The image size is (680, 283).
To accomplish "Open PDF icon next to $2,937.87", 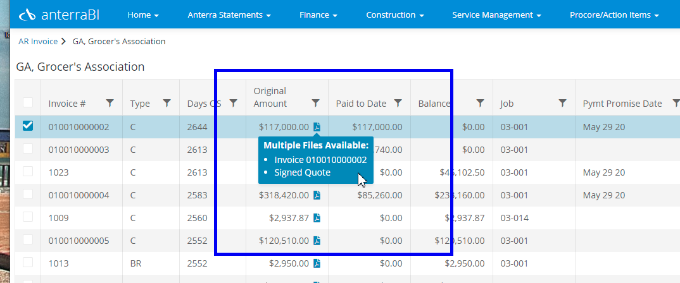I will pyautogui.click(x=317, y=218).
